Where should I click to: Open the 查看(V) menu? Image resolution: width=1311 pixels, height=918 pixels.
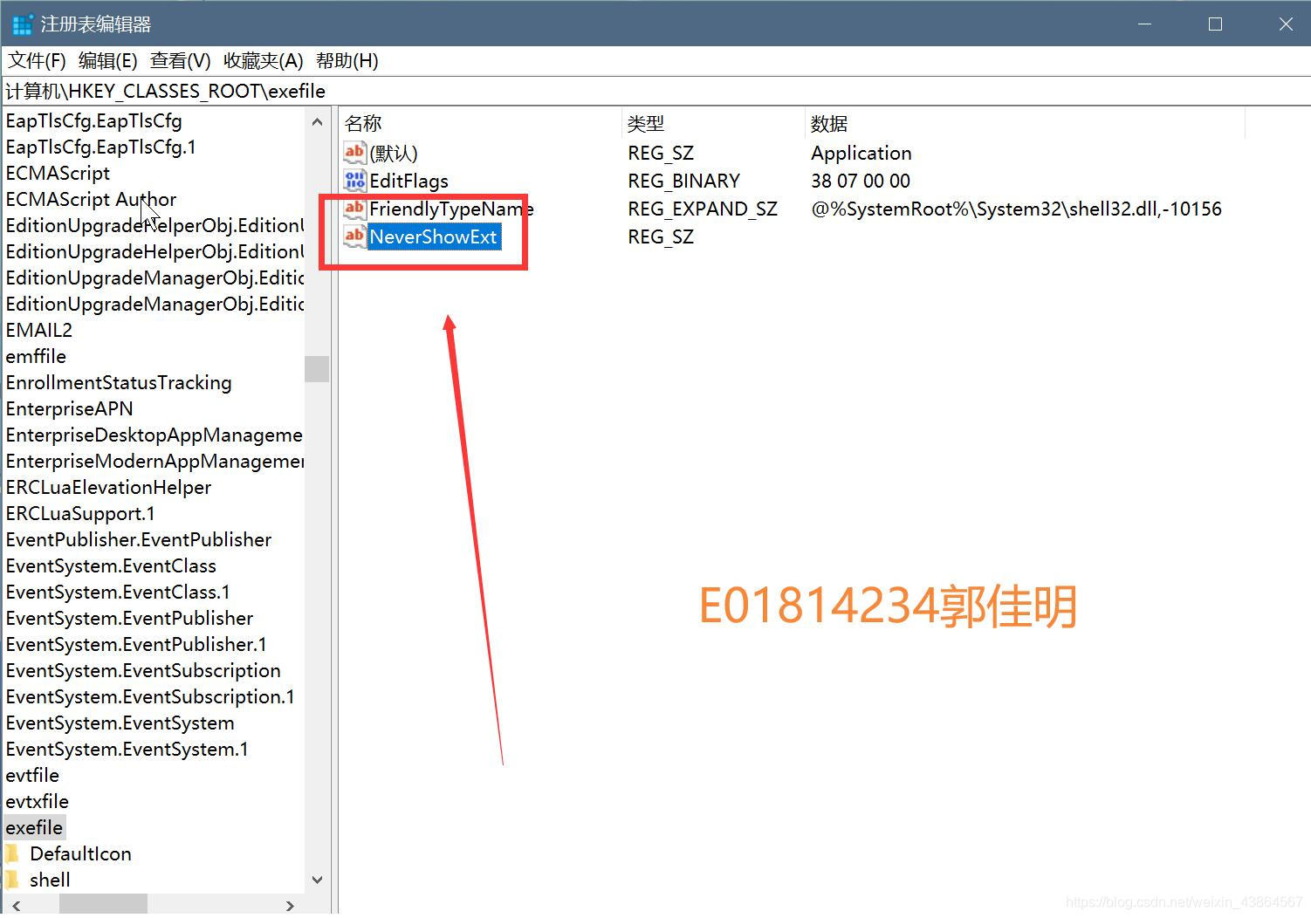[180, 60]
